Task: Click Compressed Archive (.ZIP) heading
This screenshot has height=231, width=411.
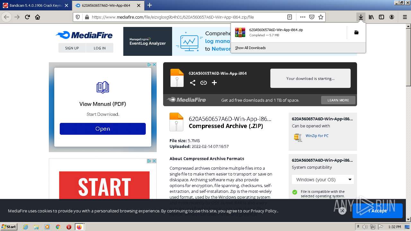Action: pyautogui.click(x=226, y=126)
